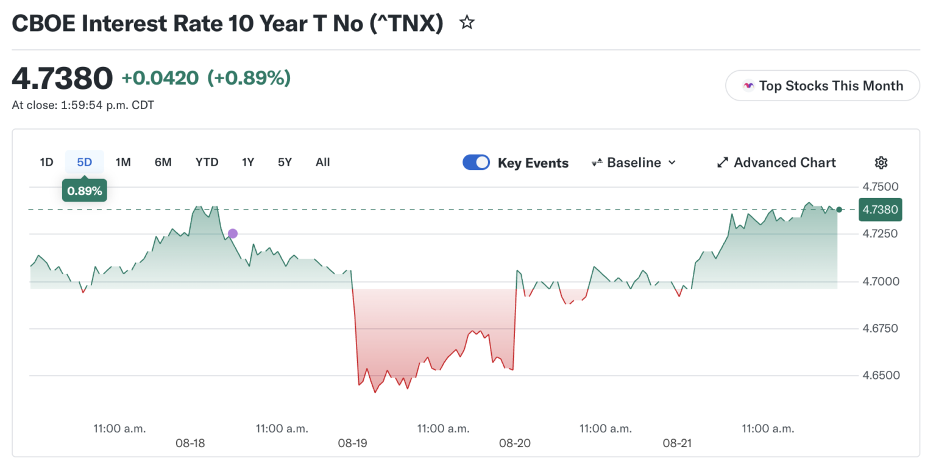Switch to the 1M range
The width and height of the screenshot is (936, 472).
[123, 162]
